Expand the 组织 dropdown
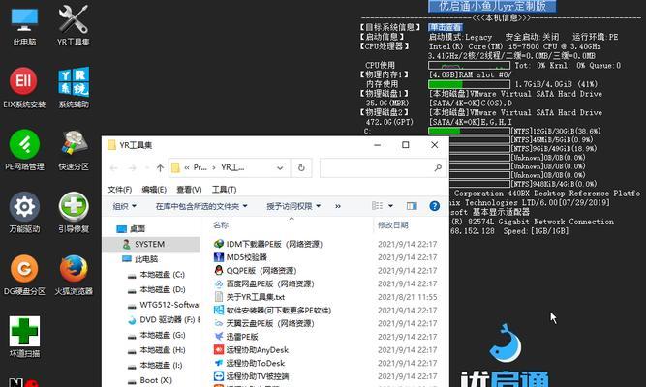 (x=124, y=206)
